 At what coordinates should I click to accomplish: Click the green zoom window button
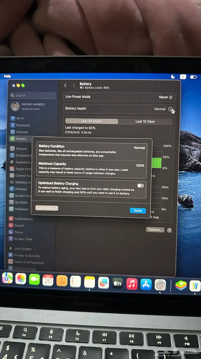(x=23, y=86)
